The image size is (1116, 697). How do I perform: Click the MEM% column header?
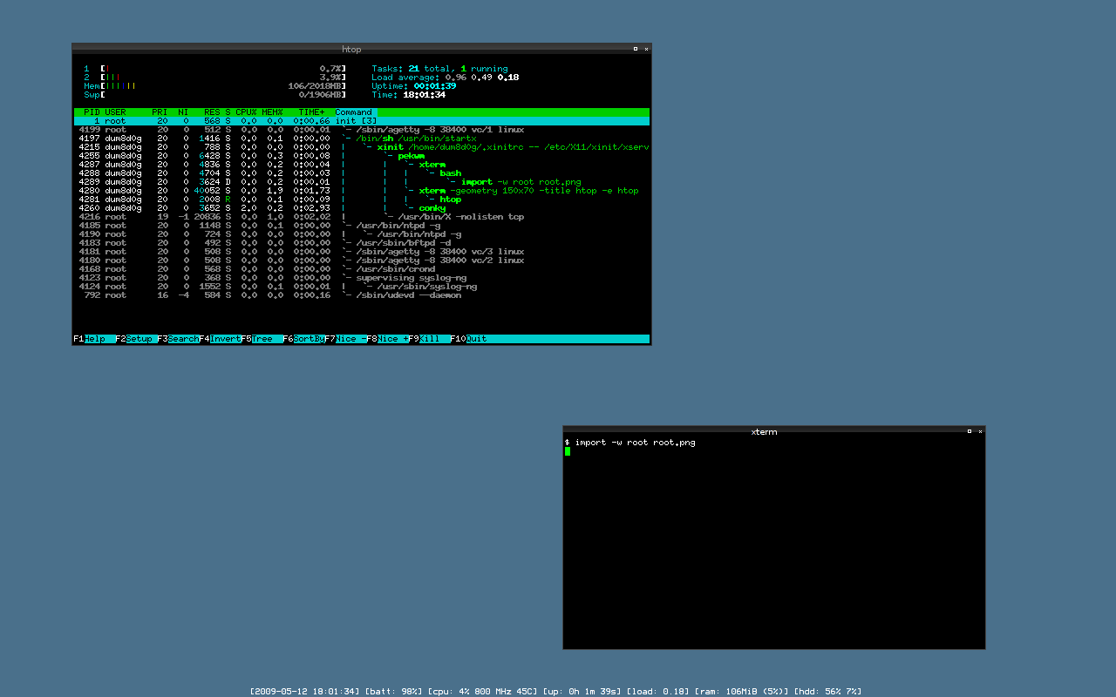pos(272,112)
